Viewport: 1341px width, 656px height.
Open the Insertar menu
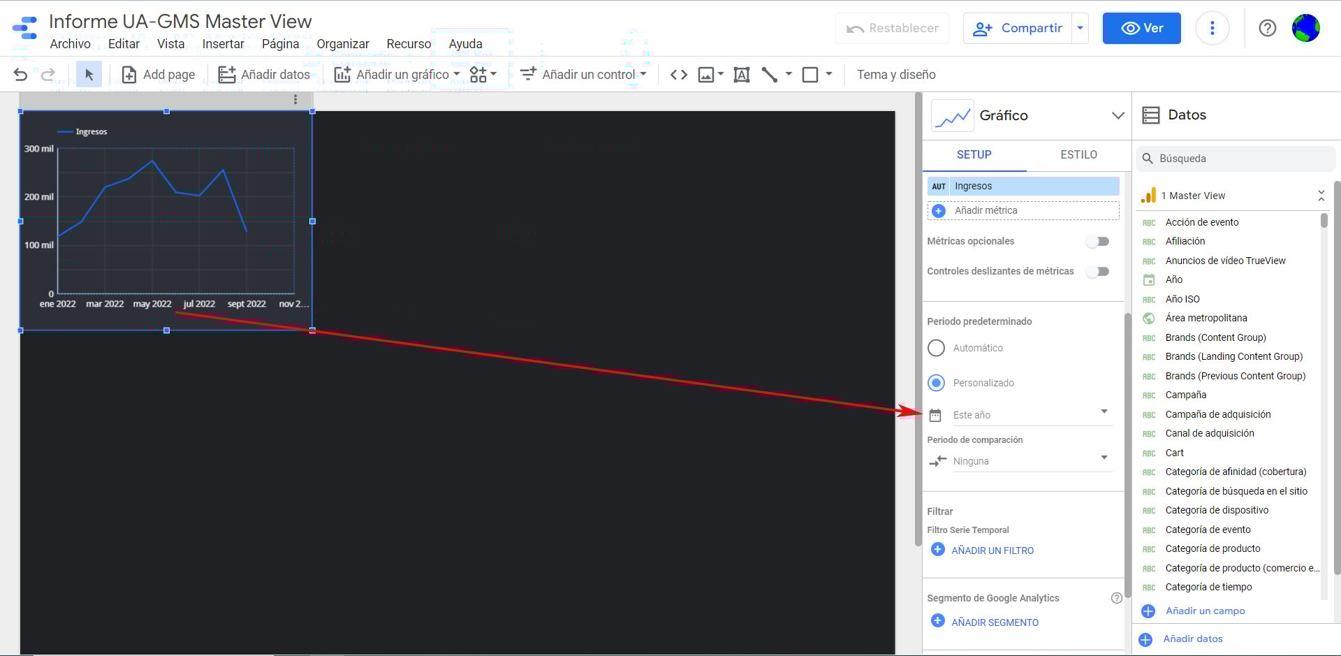coord(223,44)
